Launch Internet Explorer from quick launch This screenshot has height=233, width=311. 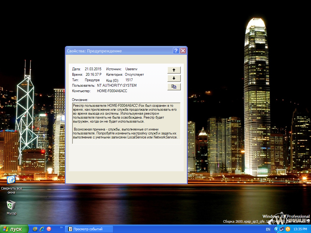pos(42,229)
